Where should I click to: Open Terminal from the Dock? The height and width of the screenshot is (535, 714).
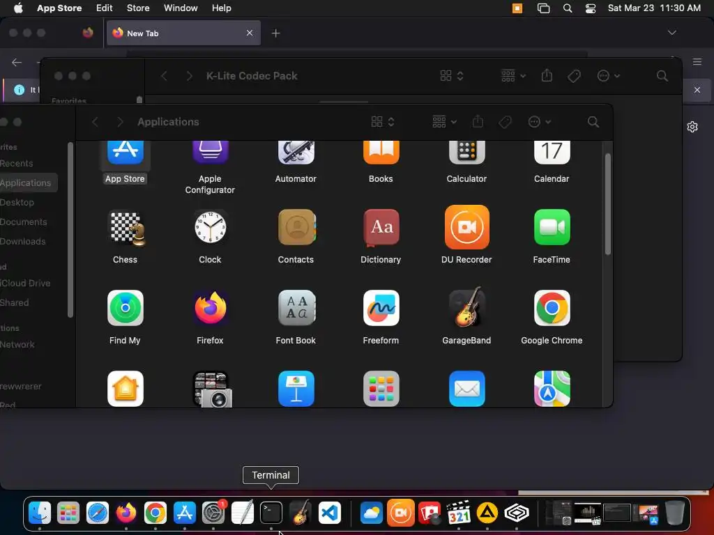click(x=271, y=513)
